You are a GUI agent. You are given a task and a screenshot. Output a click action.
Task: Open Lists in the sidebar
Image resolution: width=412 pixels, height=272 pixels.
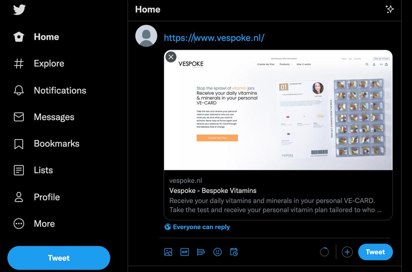(33, 170)
